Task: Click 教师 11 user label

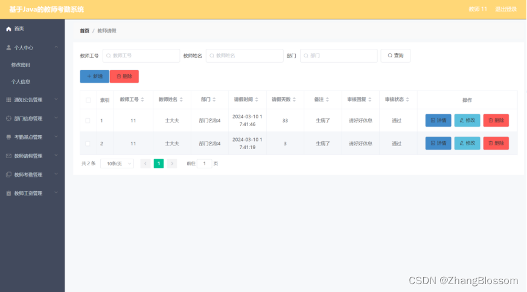Action: pyautogui.click(x=477, y=9)
